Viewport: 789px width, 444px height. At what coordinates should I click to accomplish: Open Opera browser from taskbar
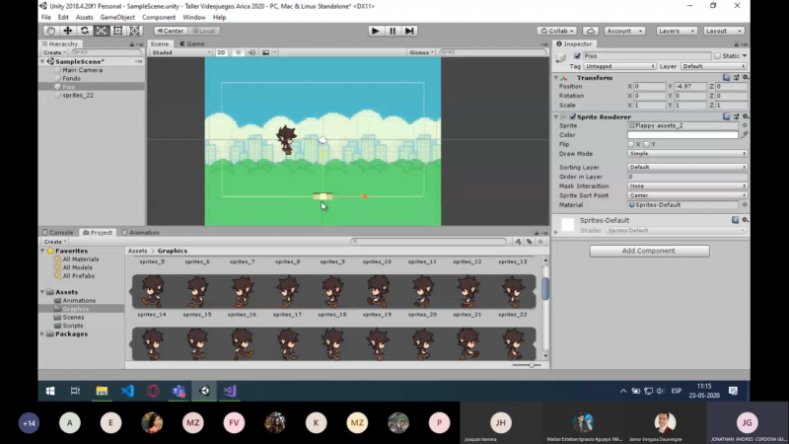point(153,391)
